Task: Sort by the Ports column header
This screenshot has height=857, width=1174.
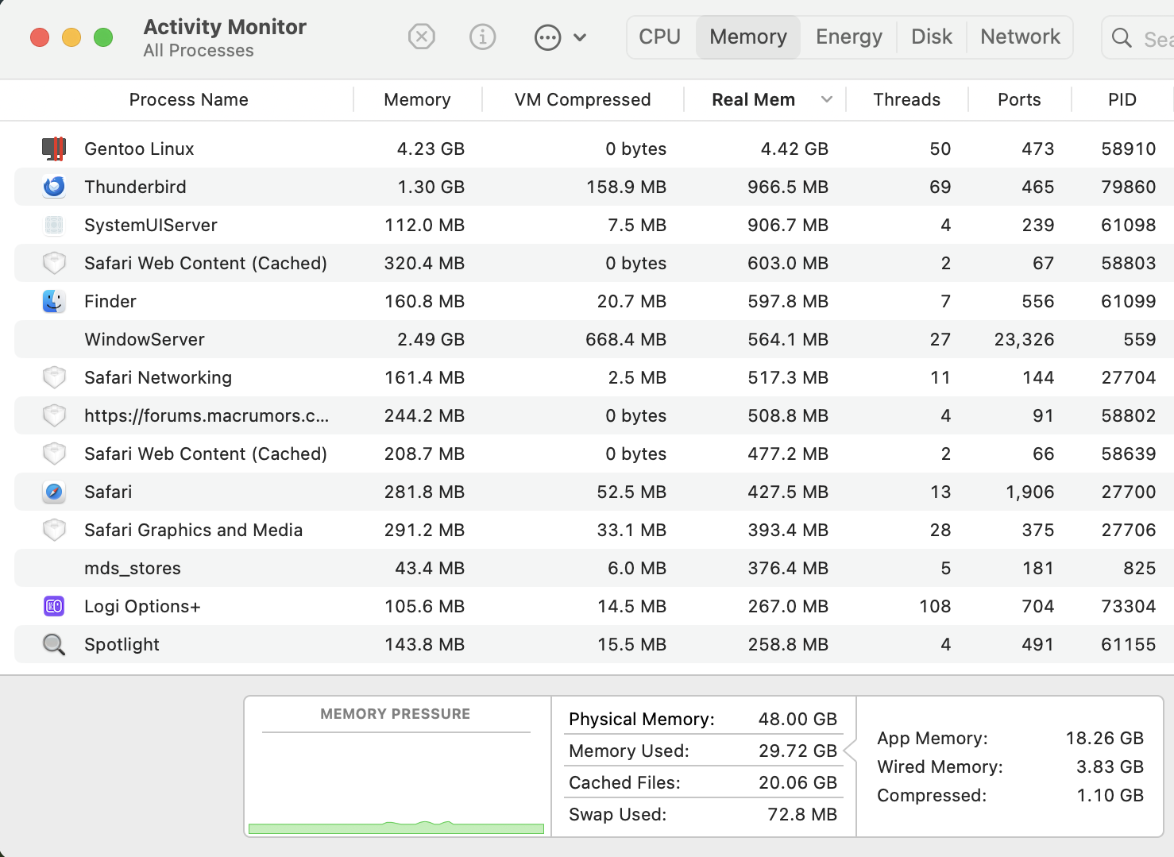Action: pos(1019,99)
